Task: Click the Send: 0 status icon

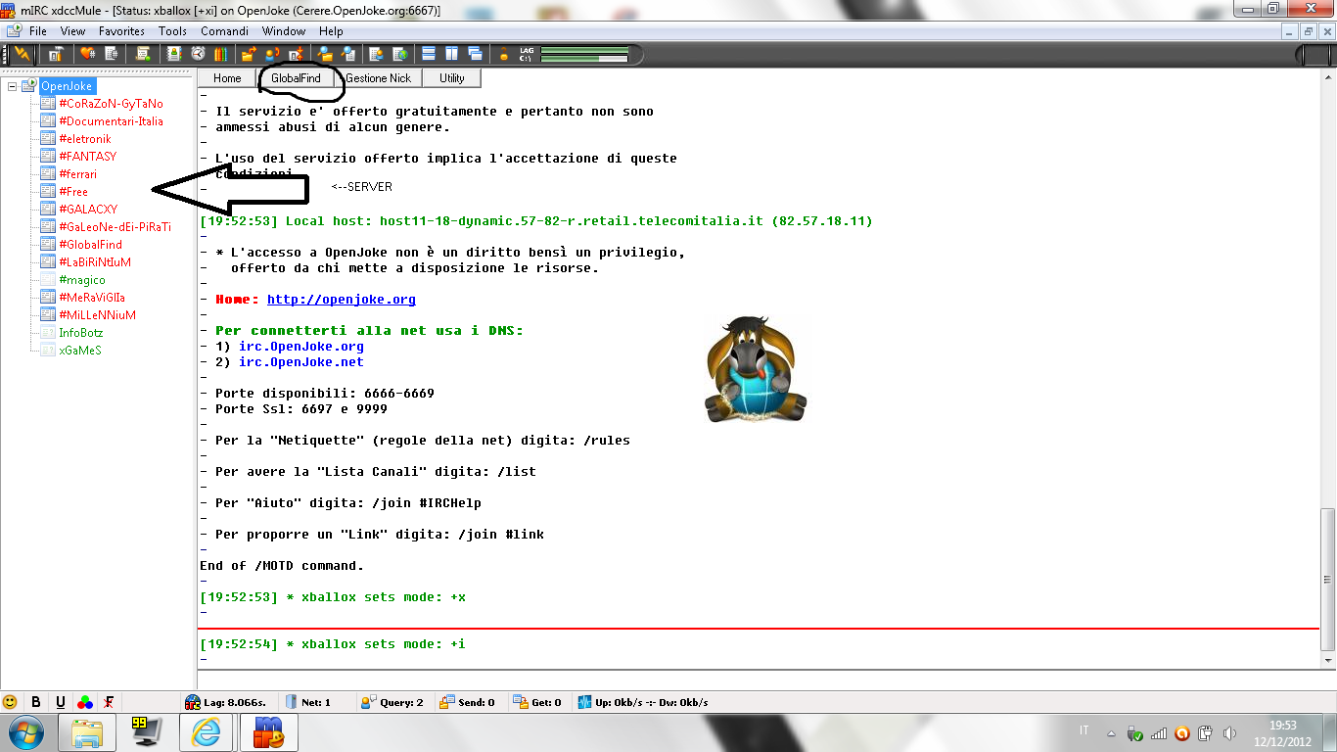Action: click(446, 702)
